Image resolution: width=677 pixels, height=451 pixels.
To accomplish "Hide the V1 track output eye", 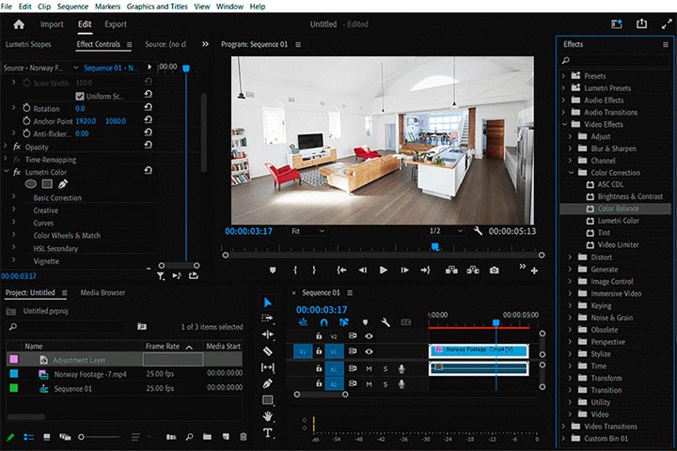I will click(x=369, y=350).
